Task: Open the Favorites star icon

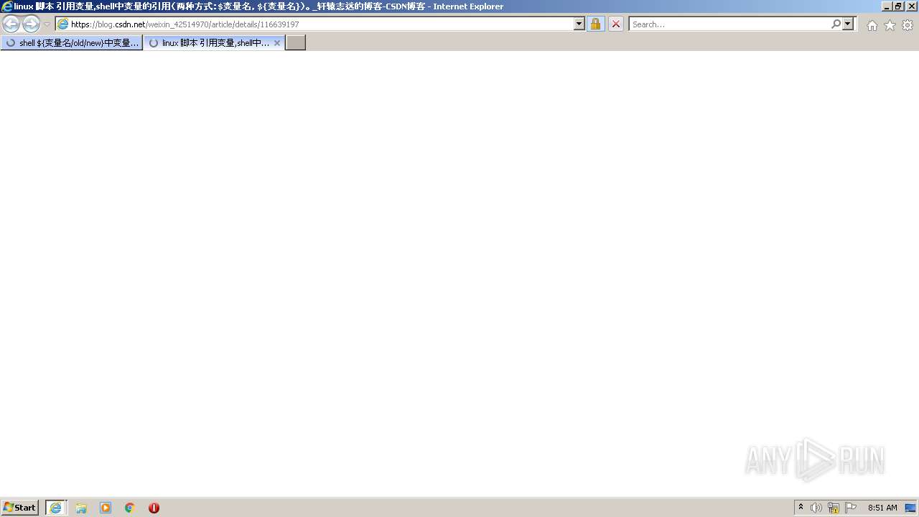Action: pos(890,25)
